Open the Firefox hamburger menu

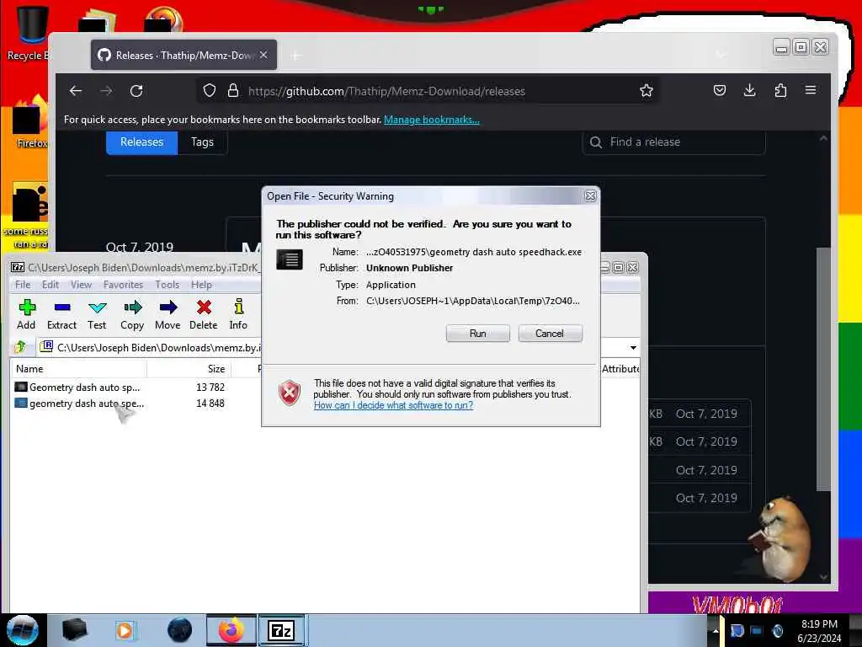click(x=811, y=90)
